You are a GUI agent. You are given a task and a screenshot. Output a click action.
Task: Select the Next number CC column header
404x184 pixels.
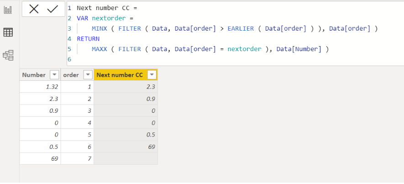[126, 75]
